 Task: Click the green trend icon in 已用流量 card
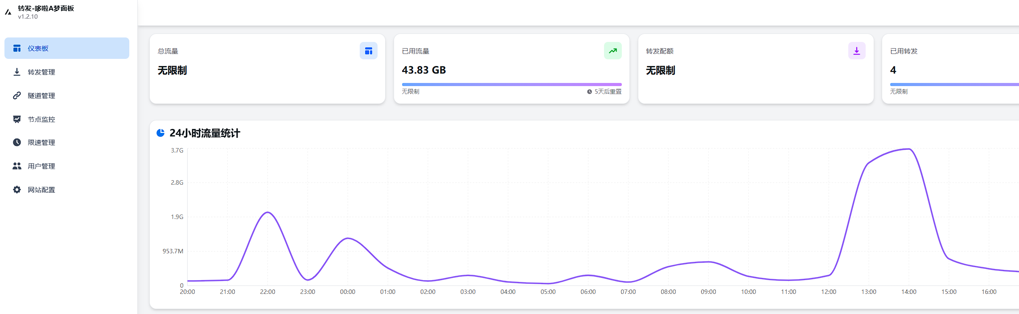(x=612, y=51)
